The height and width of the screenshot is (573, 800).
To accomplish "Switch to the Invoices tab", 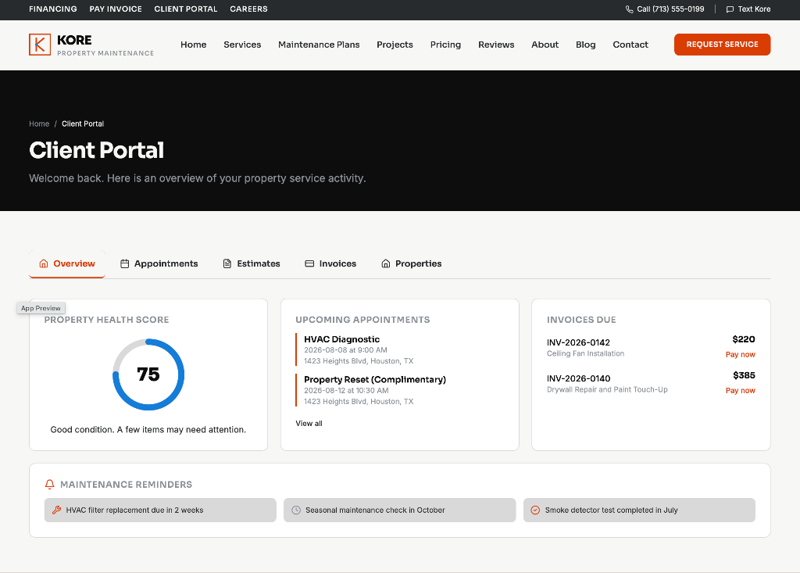I will pyautogui.click(x=330, y=263).
